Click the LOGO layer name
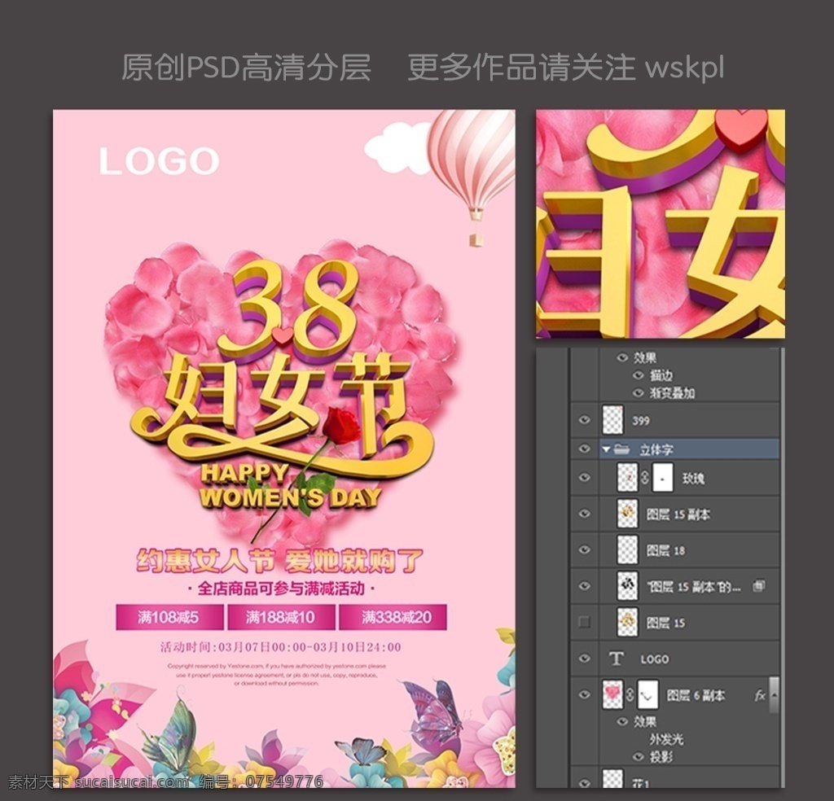The height and width of the screenshot is (801, 834). click(655, 659)
